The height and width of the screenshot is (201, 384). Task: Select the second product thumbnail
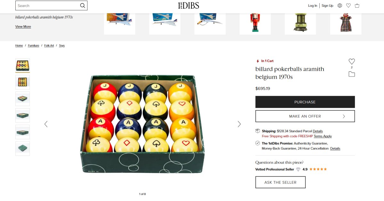coord(22,82)
